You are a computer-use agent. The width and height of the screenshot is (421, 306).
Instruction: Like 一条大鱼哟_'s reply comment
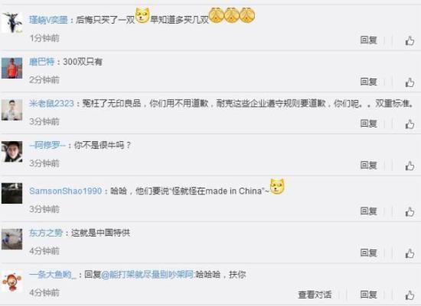(x=410, y=295)
